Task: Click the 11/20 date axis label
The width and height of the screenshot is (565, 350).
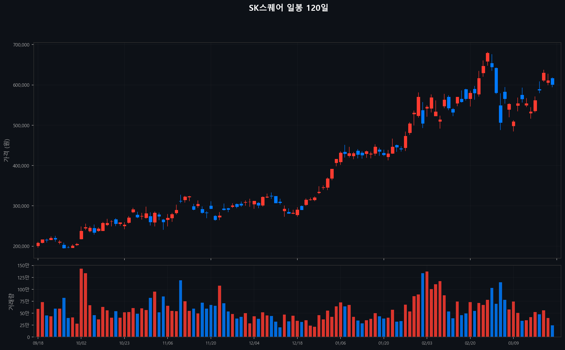Action: click(x=211, y=343)
